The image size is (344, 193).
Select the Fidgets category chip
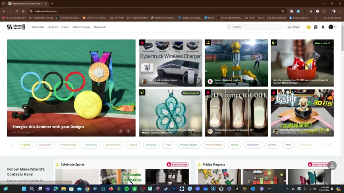[x=26, y=145]
